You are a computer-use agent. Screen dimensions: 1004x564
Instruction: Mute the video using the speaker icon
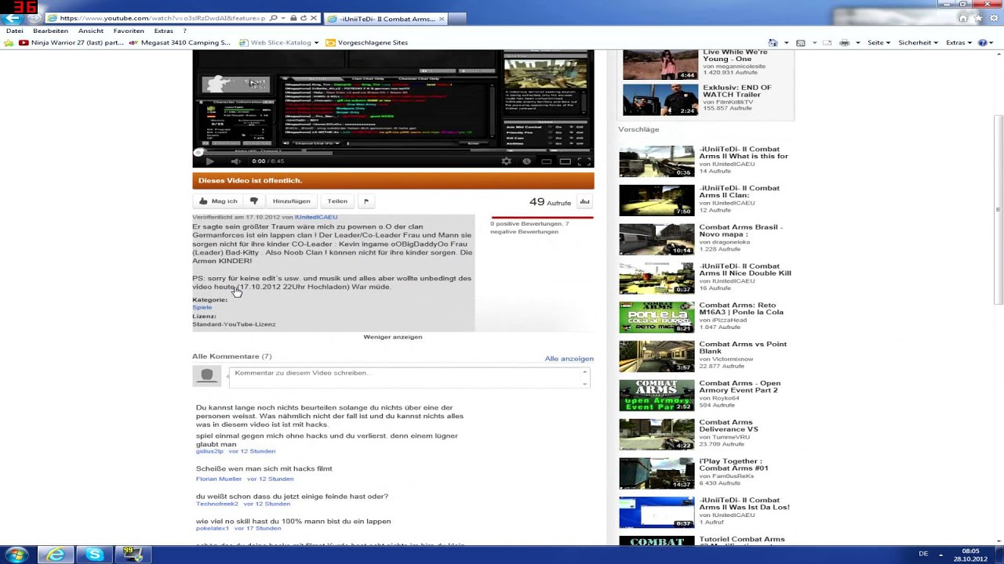[x=235, y=161]
